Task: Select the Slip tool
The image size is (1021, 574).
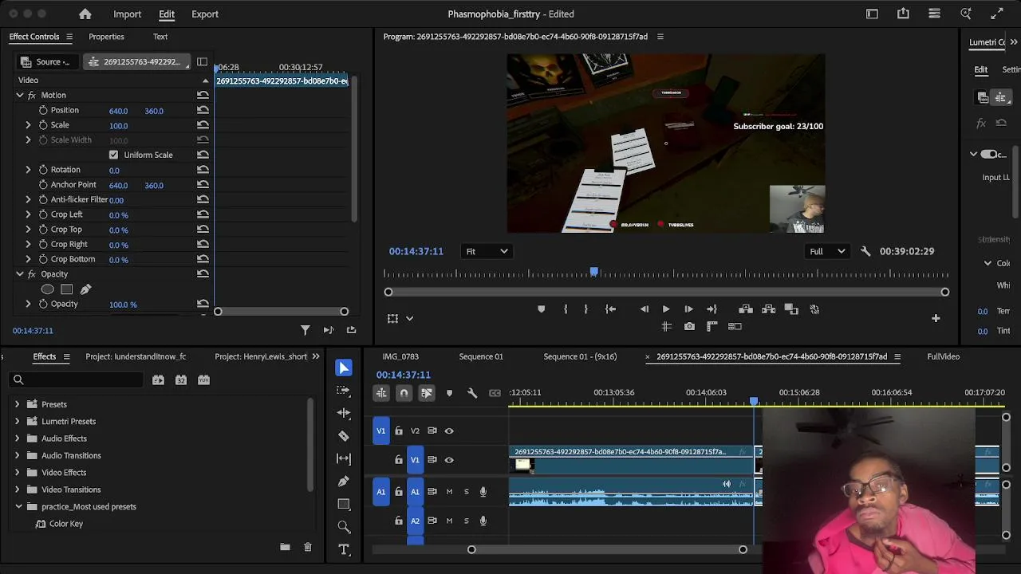Action: point(344,458)
